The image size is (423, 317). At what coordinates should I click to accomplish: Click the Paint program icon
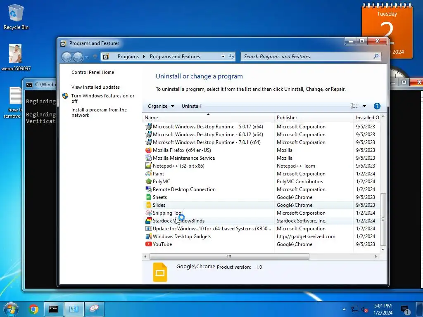pos(148,174)
